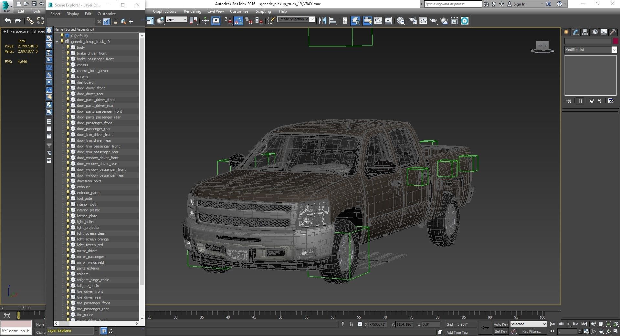Open the Utilities hammer panel tab
This screenshot has height=336, width=620.
(613, 32)
